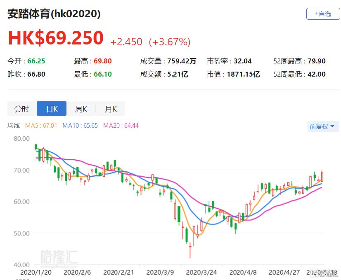Open the 月K chart tab
The image size is (341, 280).
tap(111, 109)
